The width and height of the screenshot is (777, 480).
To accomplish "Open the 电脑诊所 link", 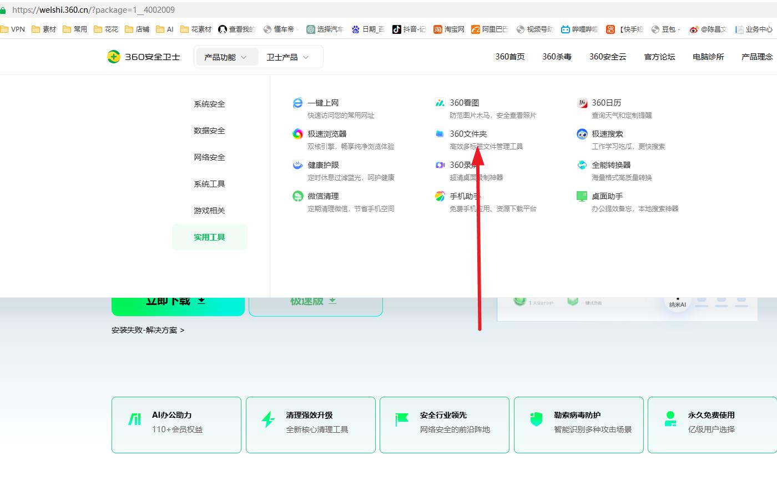I will (x=708, y=57).
